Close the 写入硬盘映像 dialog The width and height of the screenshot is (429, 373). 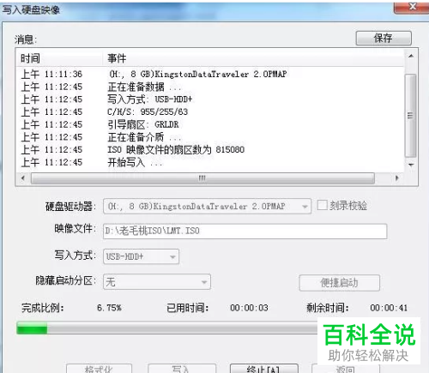click(411, 7)
